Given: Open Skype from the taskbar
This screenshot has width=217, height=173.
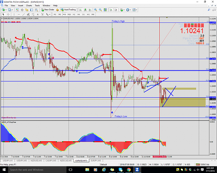Looking at the screenshot, I should click(120, 170).
